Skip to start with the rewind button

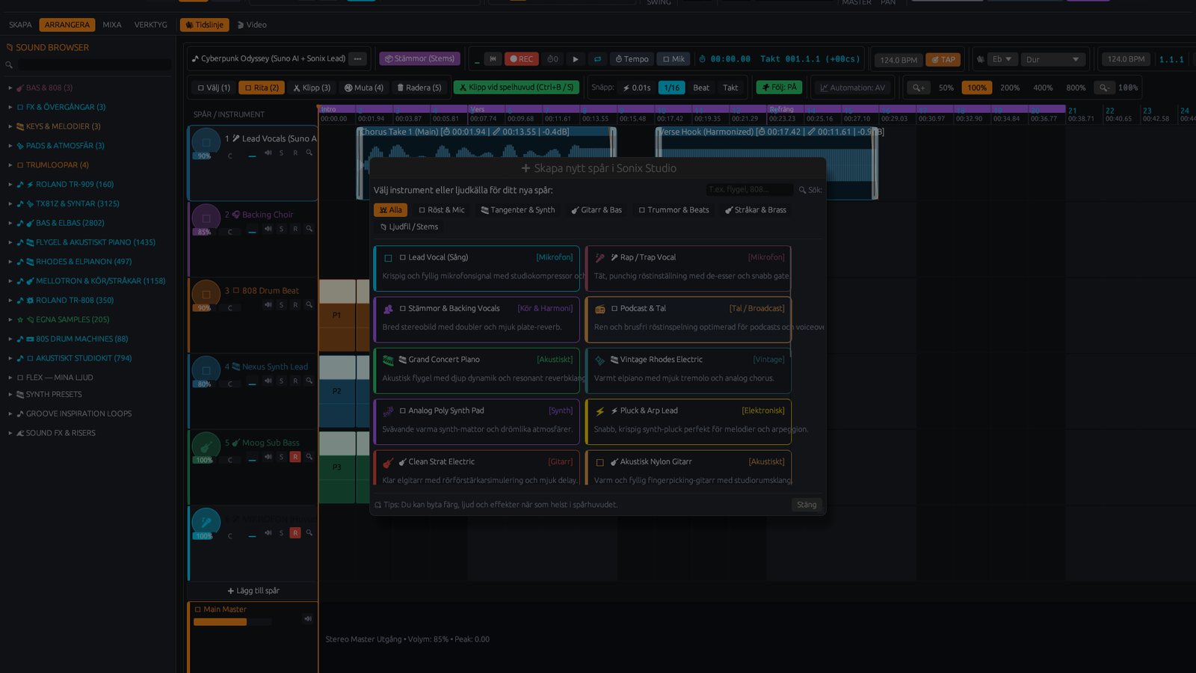(x=493, y=59)
